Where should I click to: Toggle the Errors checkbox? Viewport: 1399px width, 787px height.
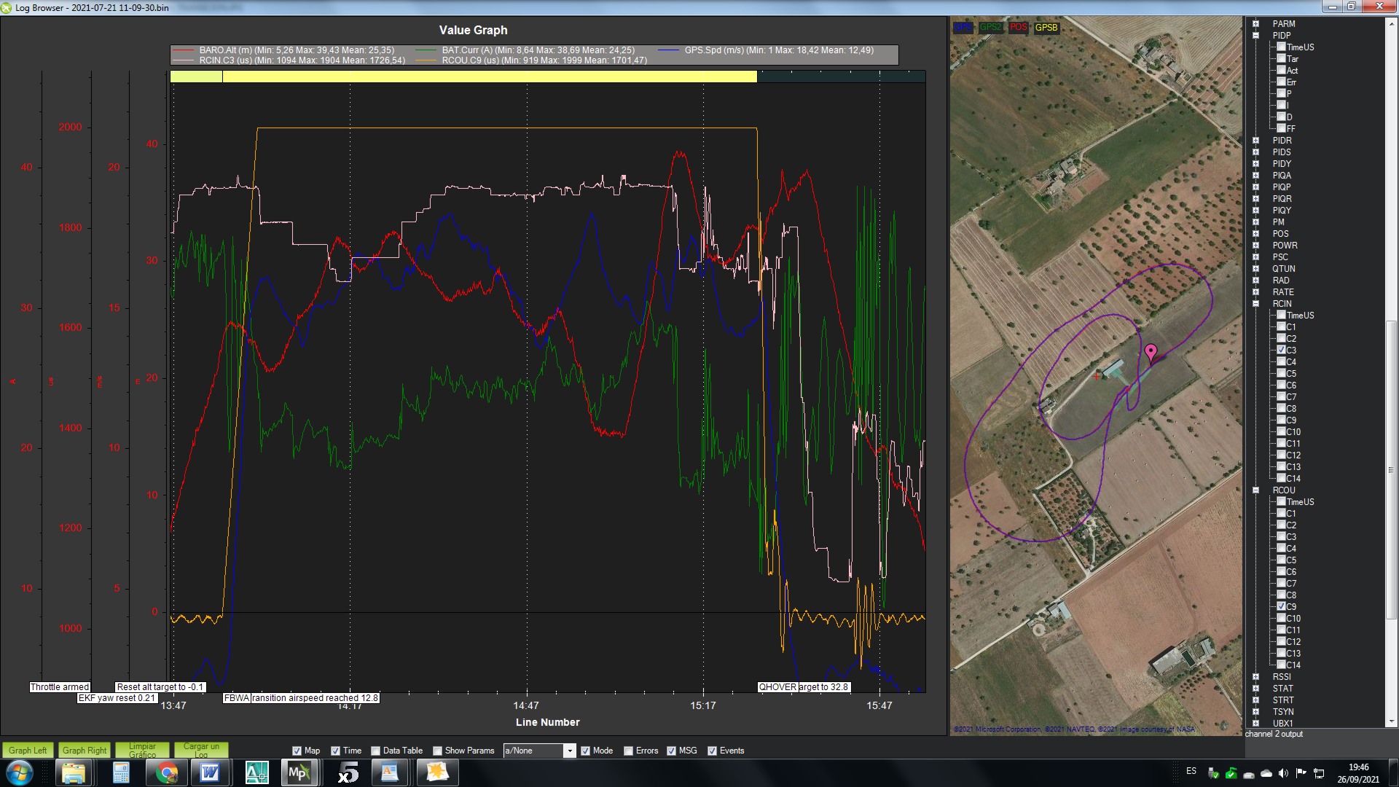click(629, 751)
